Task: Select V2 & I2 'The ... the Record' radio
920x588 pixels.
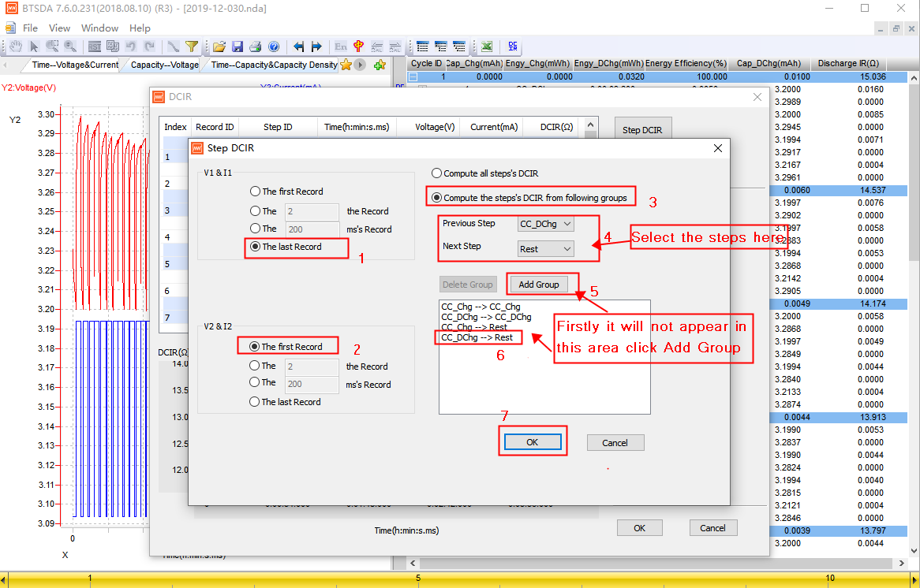Action: click(x=255, y=365)
